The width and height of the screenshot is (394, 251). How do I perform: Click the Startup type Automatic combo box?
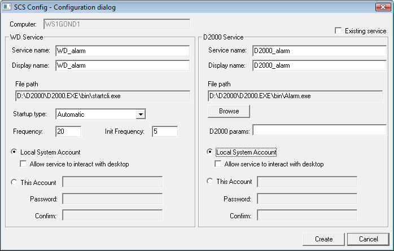[x=96, y=115]
